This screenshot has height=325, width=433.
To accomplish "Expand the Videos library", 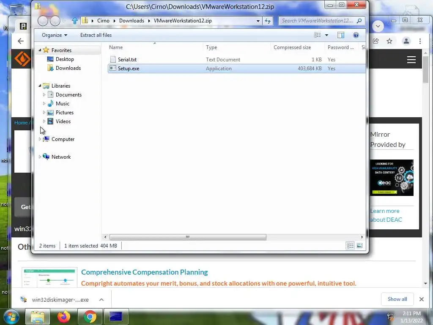I will point(44,121).
